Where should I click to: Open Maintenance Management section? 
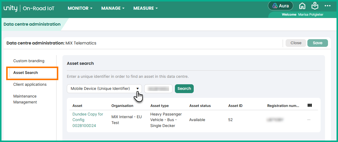pyautogui.click(x=25, y=99)
